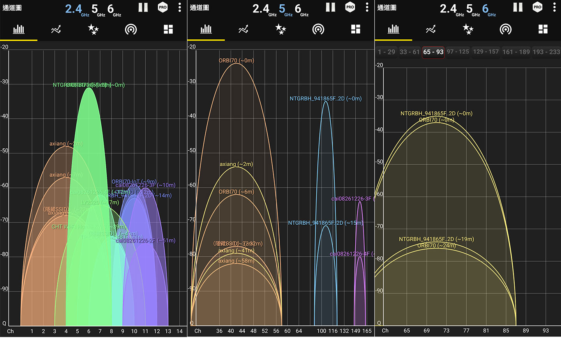Switch to the 5 GHz band from the 2.4 GHz view
The width and height of the screenshot is (561, 338).
[x=98, y=10]
